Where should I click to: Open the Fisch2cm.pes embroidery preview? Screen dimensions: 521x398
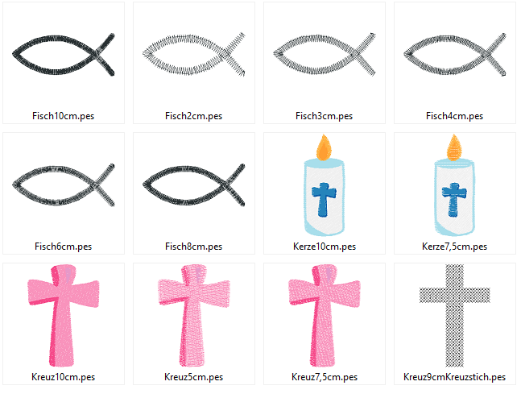(x=194, y=55)
